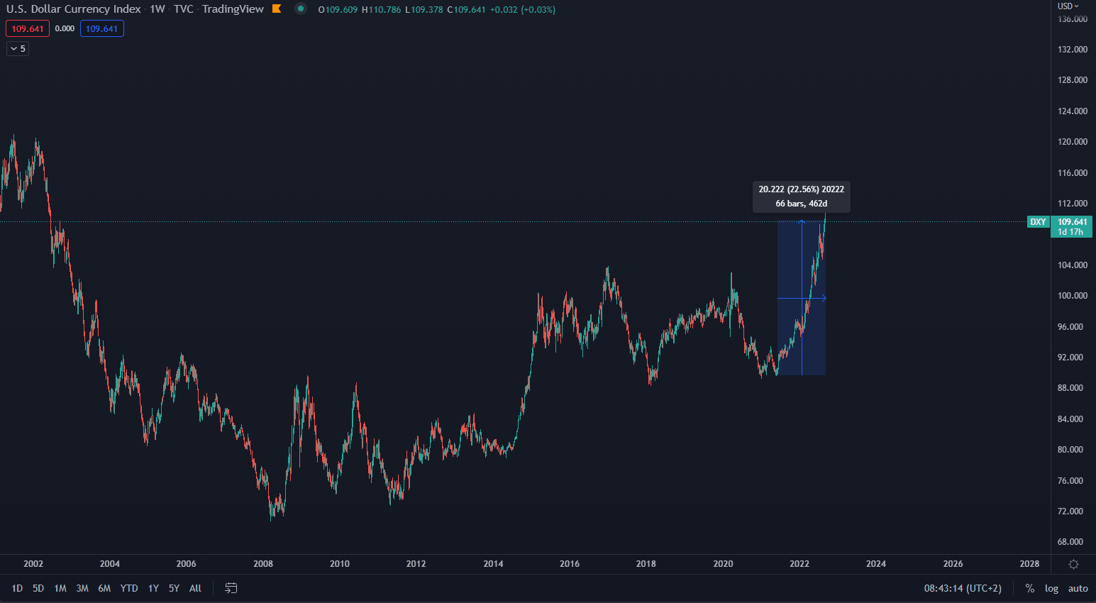Switch to the 5Y time range

(174, 588)
